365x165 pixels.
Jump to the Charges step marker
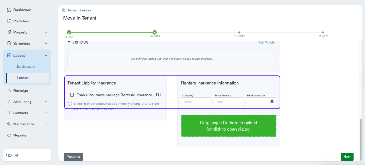click(x=239, y=33)
